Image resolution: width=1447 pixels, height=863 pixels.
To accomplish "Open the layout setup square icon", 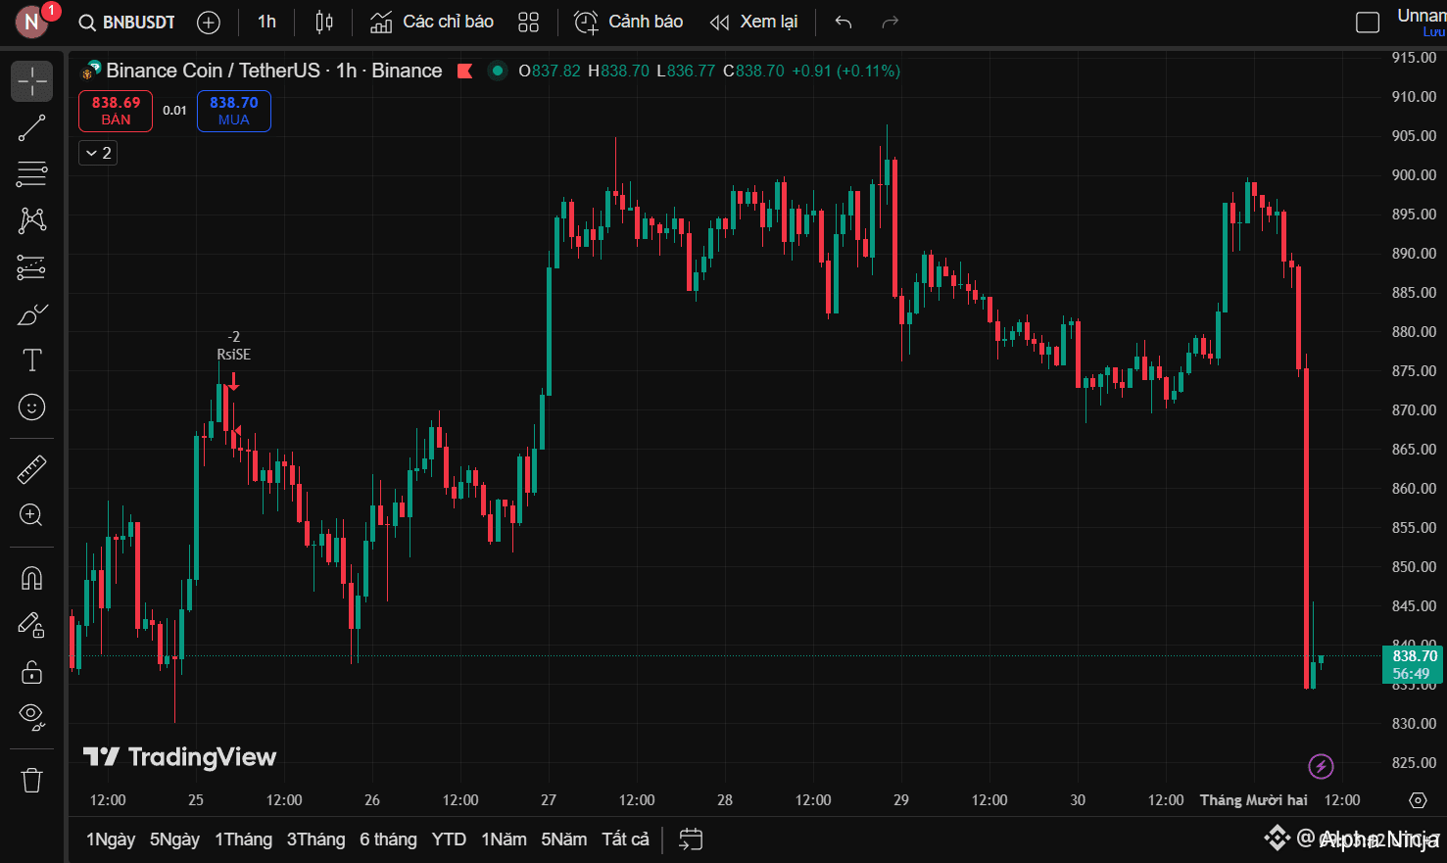I will tap(1368, 22).
